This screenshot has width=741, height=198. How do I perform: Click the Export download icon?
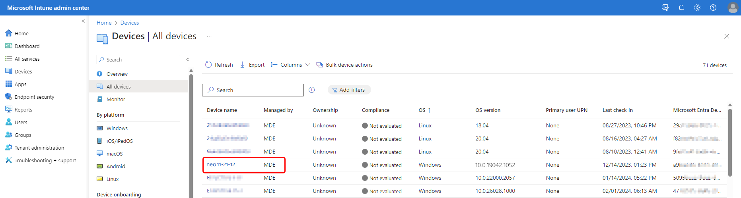tap(242, 65)
